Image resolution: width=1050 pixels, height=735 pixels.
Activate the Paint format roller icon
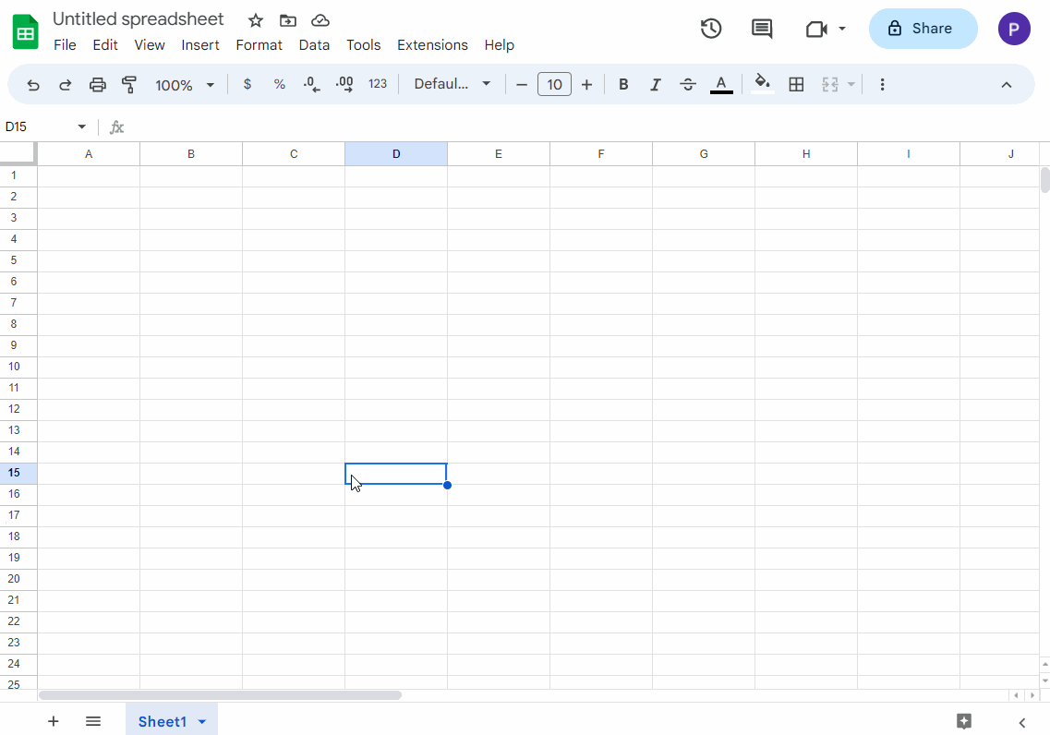[129, 84]
